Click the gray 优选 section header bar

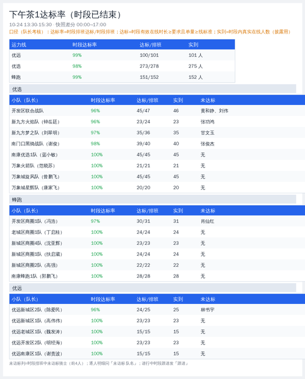point(152,89)
